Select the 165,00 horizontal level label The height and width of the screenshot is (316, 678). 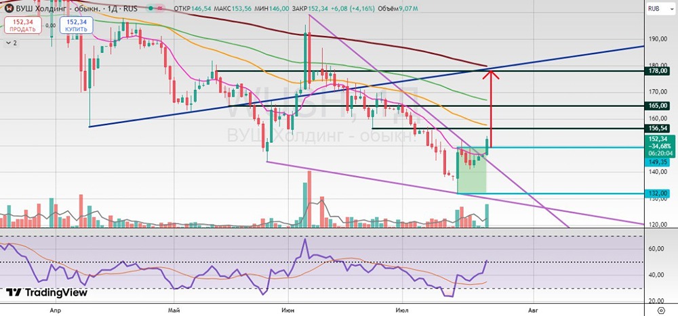point(656,106)
